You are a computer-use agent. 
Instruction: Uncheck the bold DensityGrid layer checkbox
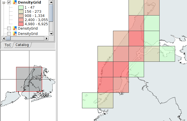click(x=9, y=2)
